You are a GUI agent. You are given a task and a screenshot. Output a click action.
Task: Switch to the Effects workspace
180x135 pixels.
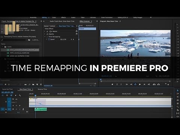[x=63, y=18]
